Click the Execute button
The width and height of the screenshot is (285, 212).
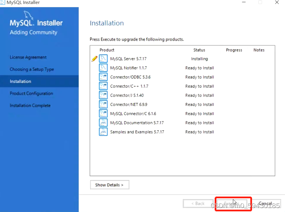(232, 204)
